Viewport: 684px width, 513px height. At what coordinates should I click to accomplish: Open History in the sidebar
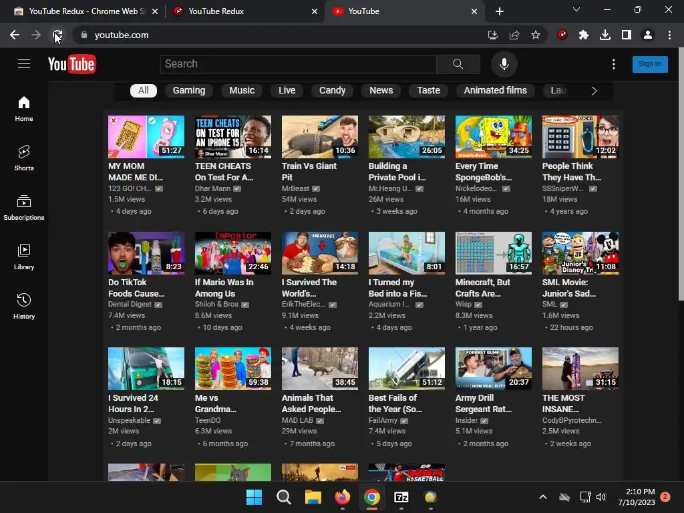tap(24, 306)
